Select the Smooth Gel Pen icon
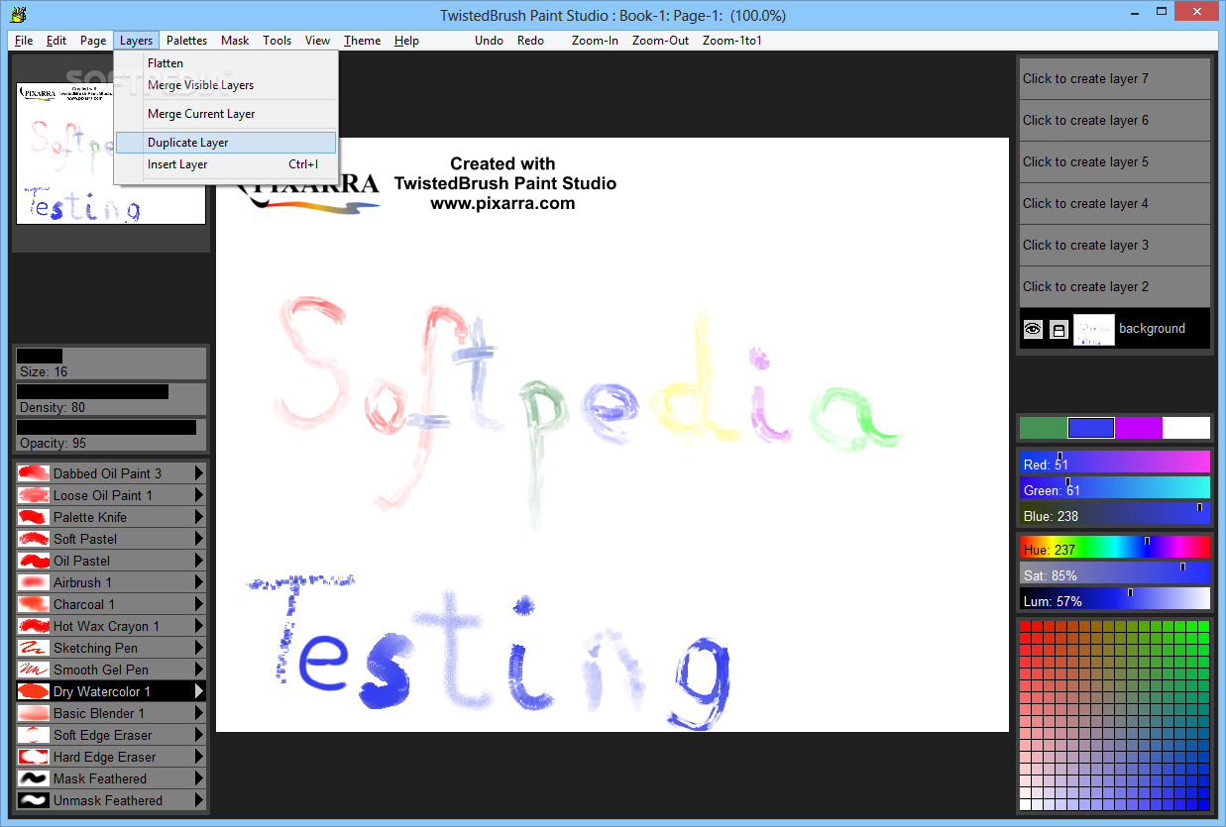1226x827 pixels. pos(34,670)
